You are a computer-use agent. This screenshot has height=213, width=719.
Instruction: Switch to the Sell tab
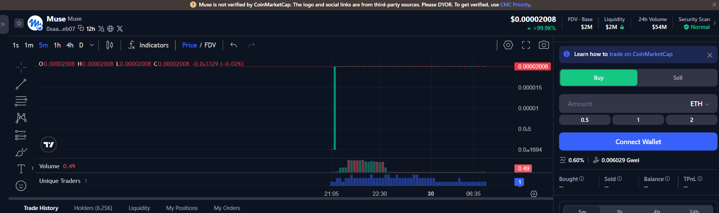pyautogui.click(x=677, y=78)
